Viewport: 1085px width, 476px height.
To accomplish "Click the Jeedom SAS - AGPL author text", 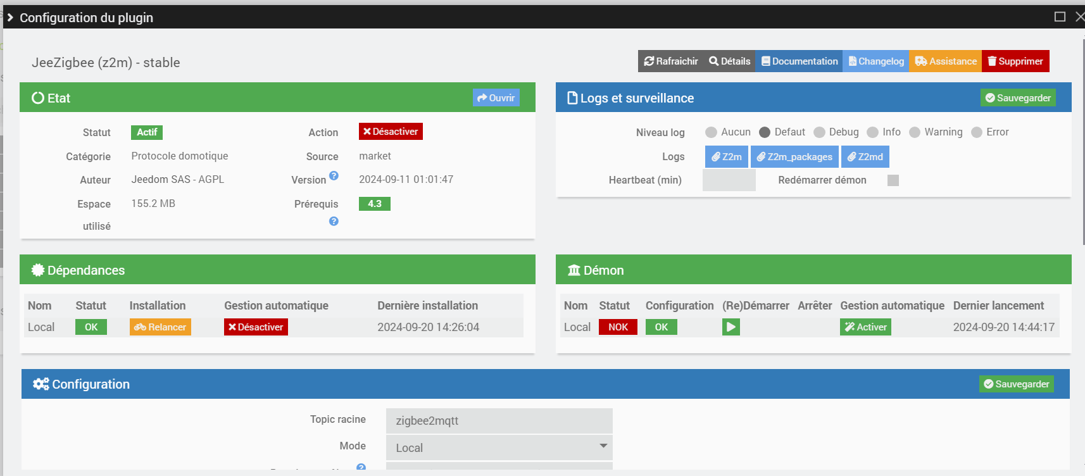I will click(178, 179).
